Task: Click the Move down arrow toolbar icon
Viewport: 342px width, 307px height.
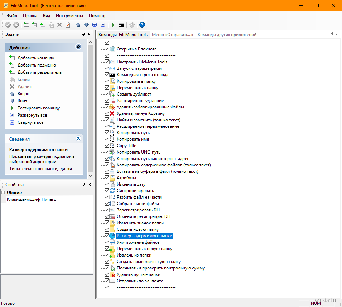Action: point(87,25)
